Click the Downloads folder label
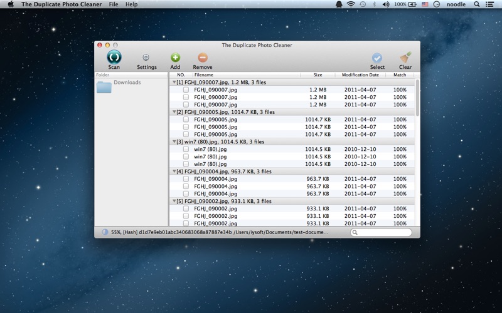The width and height of the screenshot is (502, 313). (x=127, y=82)
